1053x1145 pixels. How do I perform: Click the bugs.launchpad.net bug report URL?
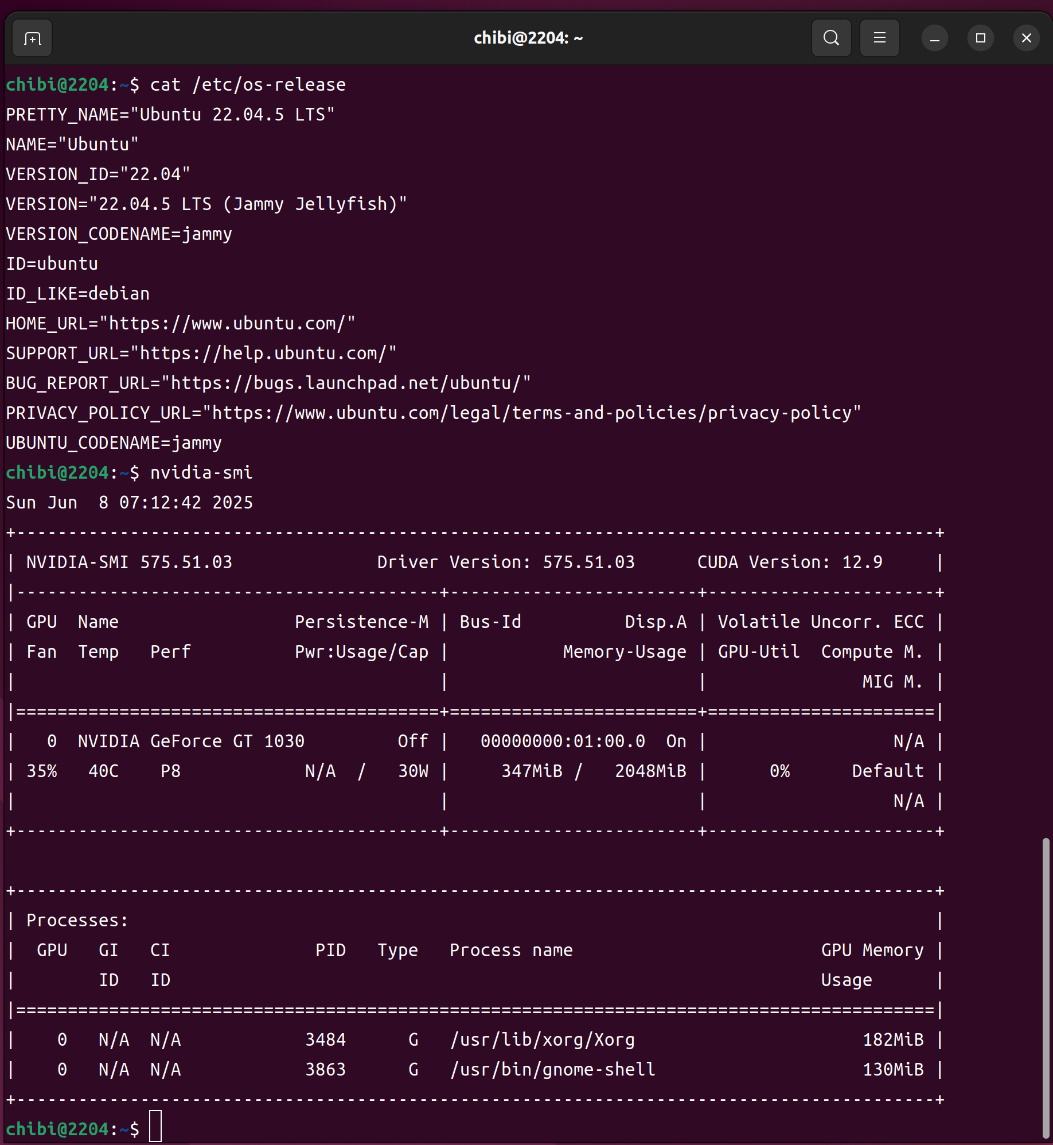click(346, 383)
